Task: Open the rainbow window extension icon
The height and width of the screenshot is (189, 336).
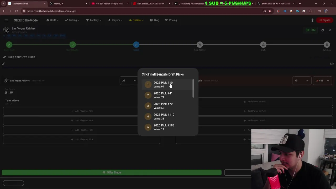Action: 304,11
